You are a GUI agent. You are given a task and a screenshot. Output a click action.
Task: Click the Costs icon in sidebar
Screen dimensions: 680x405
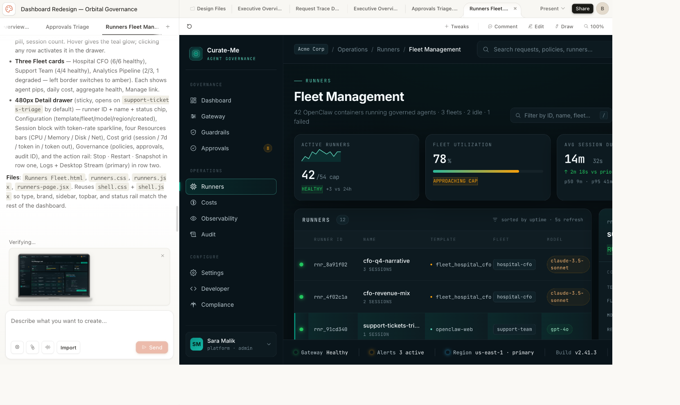click(193, 203)
